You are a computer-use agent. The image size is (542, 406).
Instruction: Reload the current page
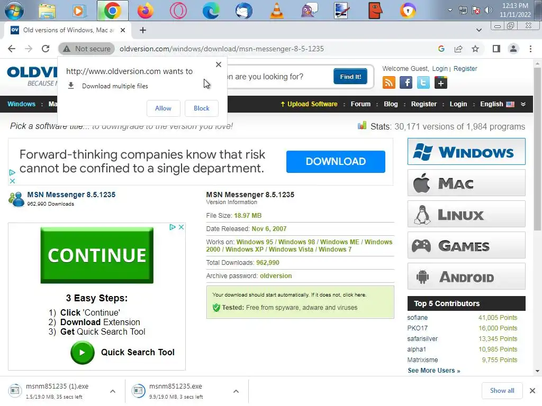46,49
